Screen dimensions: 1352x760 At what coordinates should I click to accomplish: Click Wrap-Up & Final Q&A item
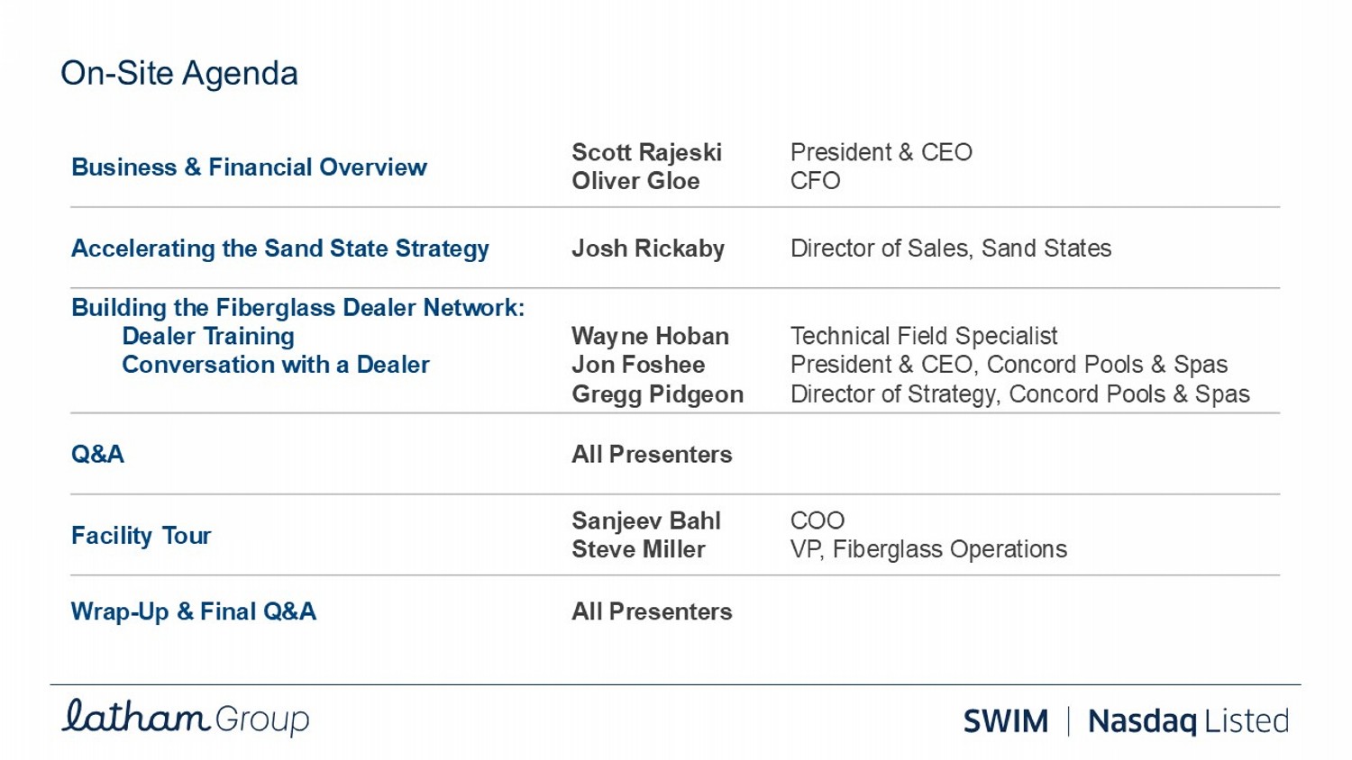[194, 611]
